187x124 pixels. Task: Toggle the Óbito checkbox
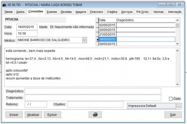point(171,99)
